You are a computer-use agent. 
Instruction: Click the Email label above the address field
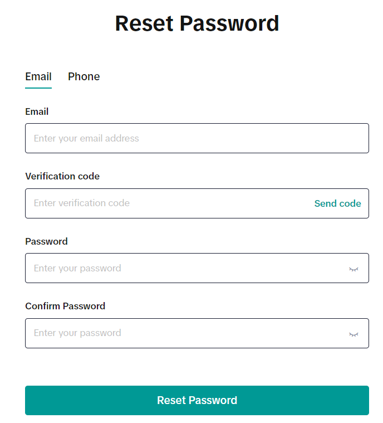[x=37, y=111]
